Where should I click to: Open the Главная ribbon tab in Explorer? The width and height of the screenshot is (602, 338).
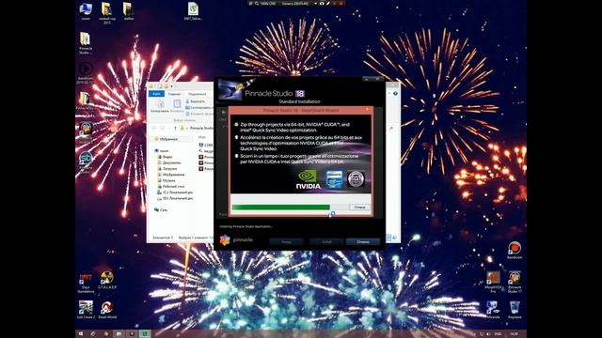tap(174, 94)
